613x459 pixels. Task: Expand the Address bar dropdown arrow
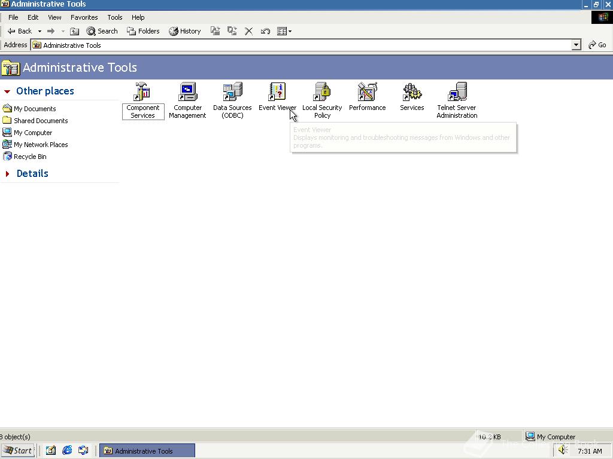tap(576, 45)
